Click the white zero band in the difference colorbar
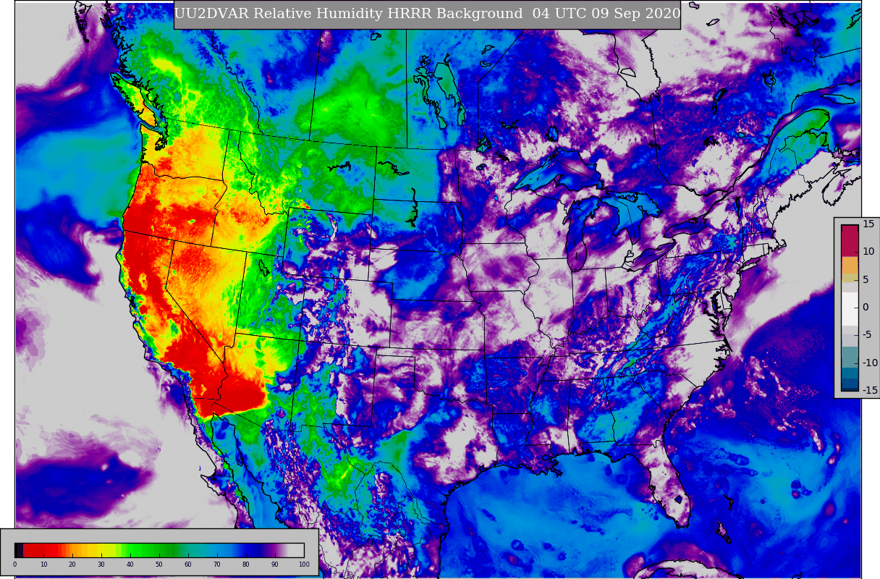The height and width of the screenshot is (579, 880). pyautogui.click(x=850, y=309)
